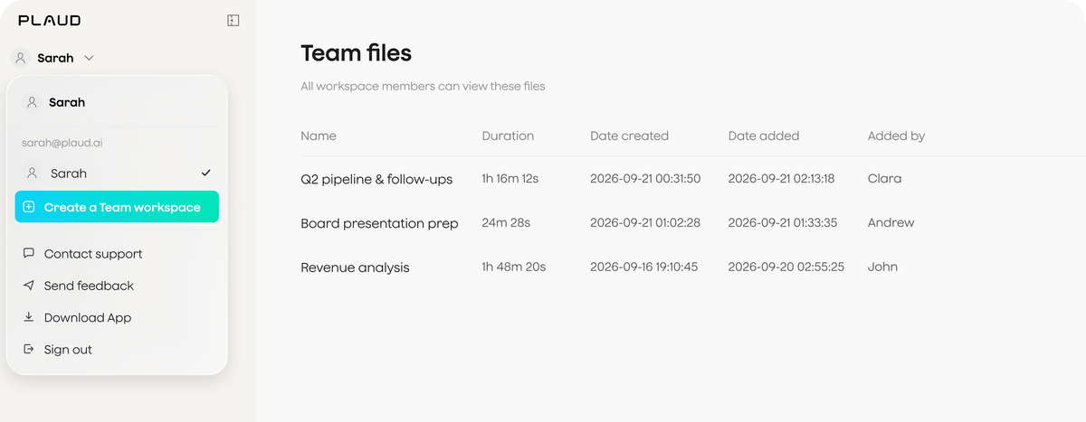This screenshot has width=1086, height=422.
Task: Click the user avatar beside Sarah at top
Action: (x=21, y=58)
